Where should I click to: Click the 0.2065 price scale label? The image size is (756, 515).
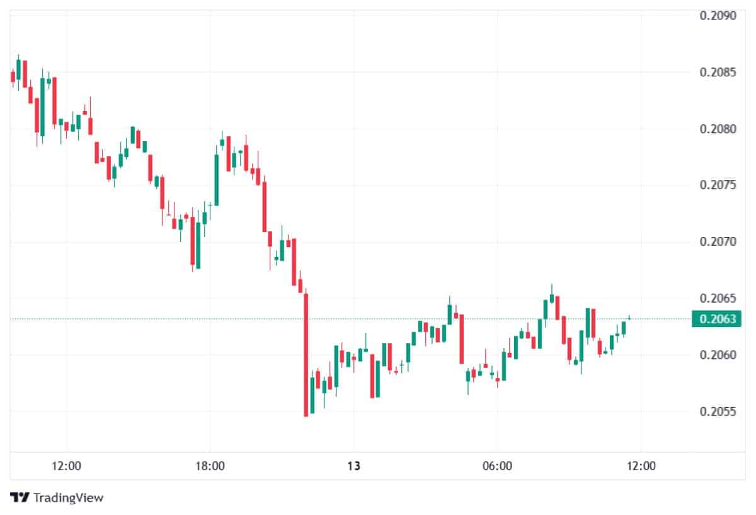click(x=718, y=298)
